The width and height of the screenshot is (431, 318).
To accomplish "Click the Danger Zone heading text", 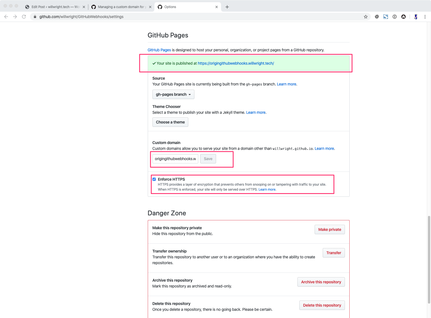I will (x=167, y=213).
